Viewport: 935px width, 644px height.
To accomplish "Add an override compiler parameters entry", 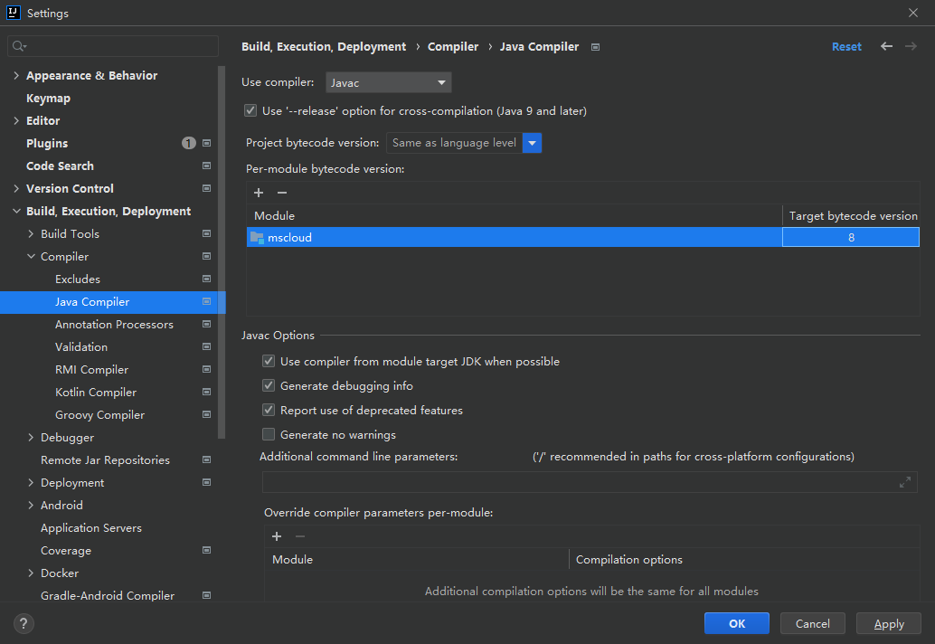I will coord(277,536).
